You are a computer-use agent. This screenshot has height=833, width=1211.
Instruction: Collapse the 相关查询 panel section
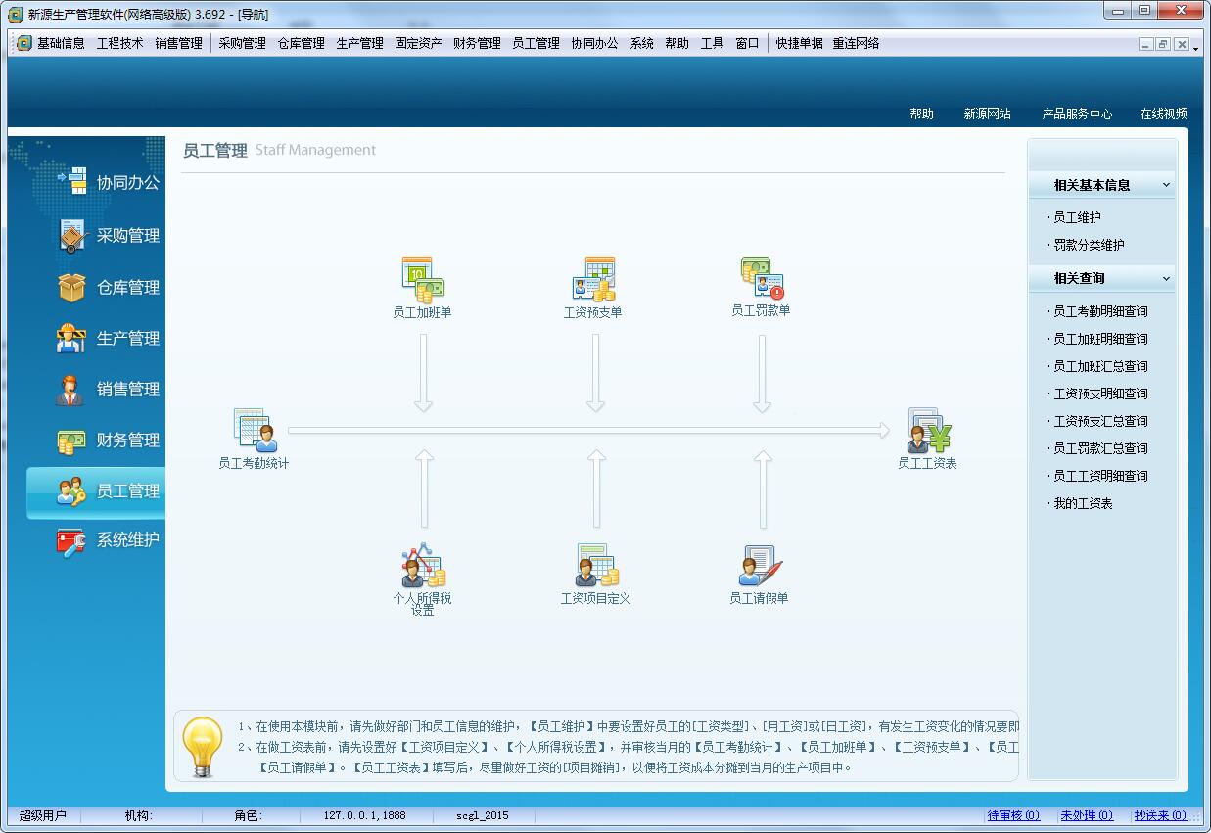pyautogui.click(x=1165, y=279)
